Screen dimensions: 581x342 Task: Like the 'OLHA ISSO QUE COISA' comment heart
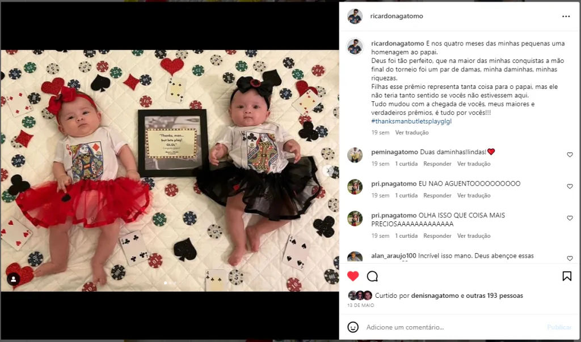coord(570,219)
